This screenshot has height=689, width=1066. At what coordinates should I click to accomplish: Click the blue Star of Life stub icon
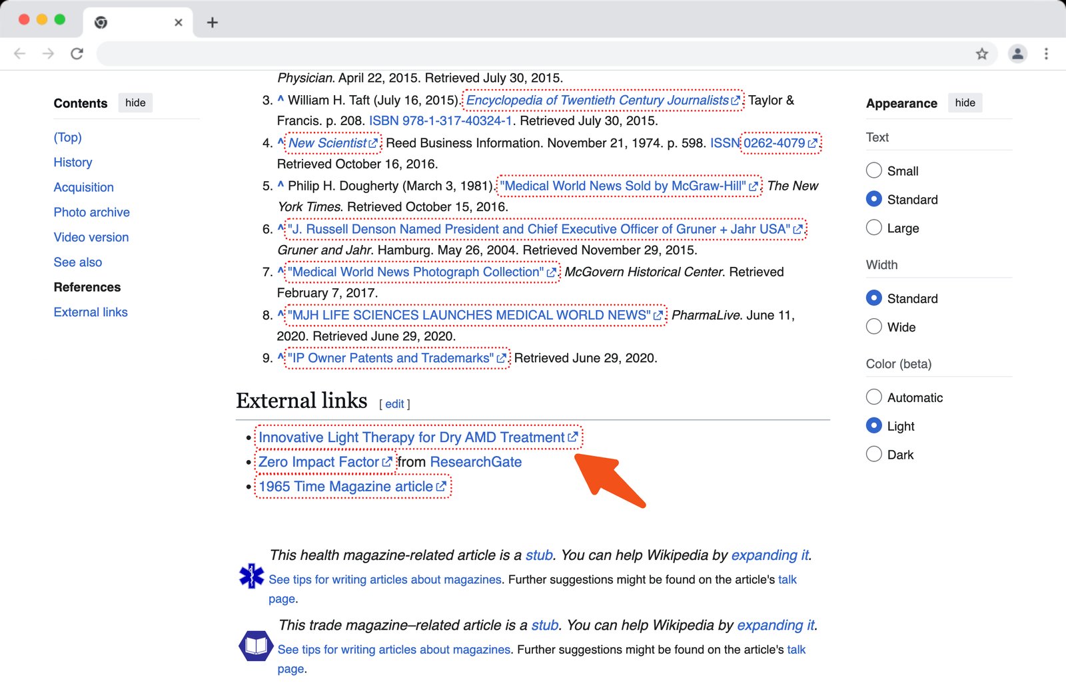tap(251, 576)
